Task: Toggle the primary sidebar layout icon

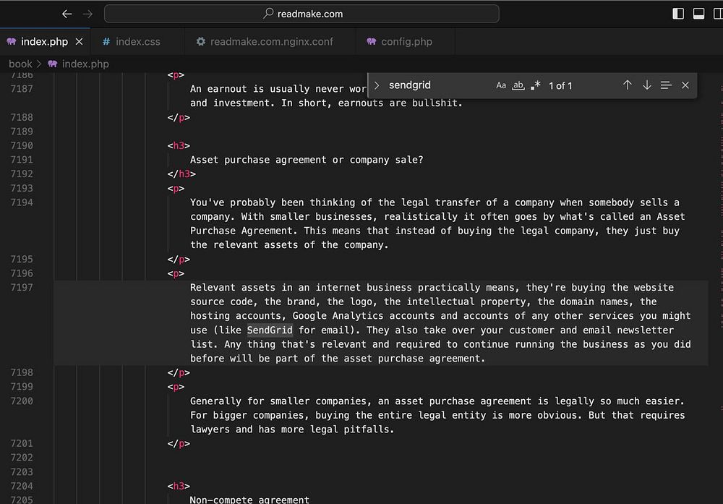Action: tap(678, 14)
